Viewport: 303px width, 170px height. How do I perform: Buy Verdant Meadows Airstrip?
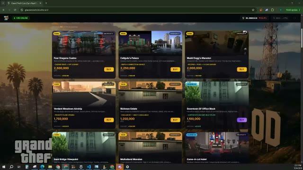109,120
